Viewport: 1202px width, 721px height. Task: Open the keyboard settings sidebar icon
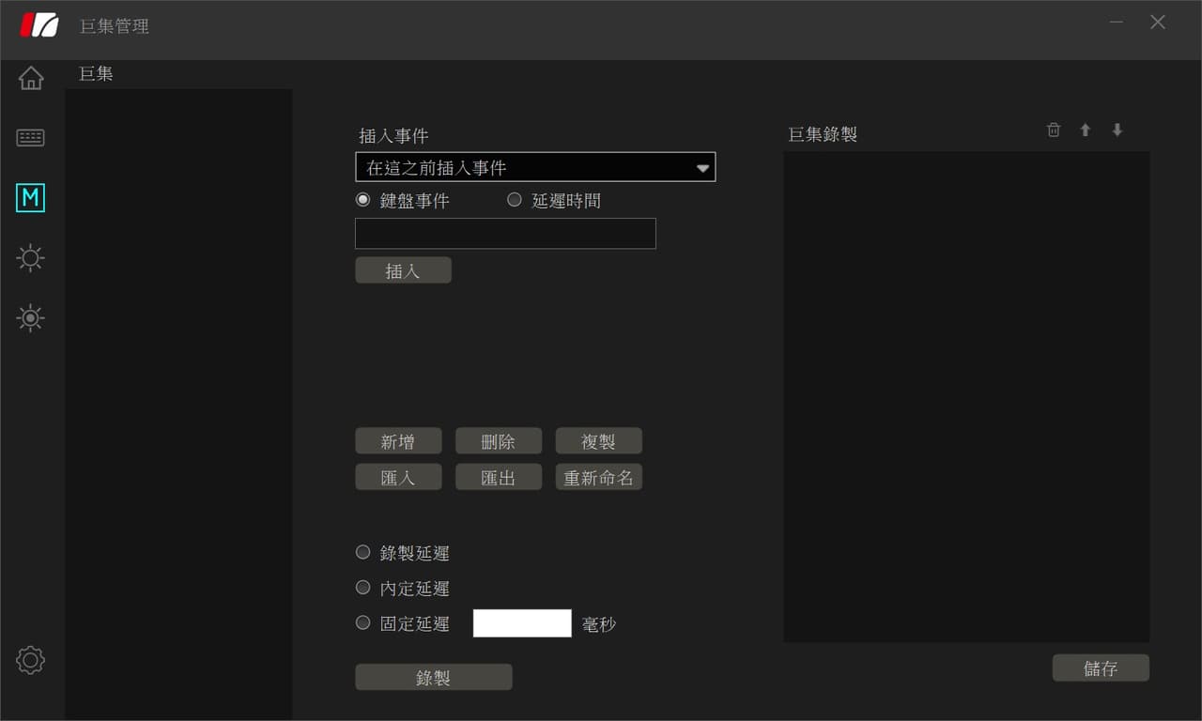[x=31, y=138]
